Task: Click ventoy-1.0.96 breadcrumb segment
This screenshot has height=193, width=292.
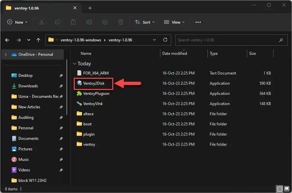Action: pyautogui.click(x=120, y=40)
